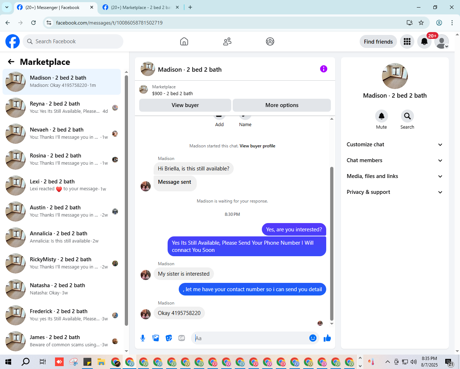This screenshot has width=460, height=369.
Task: Click the Search Facebook field
Action: point(73,41)
